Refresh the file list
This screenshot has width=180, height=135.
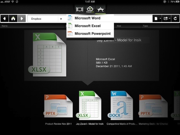(x=175, y=19)
